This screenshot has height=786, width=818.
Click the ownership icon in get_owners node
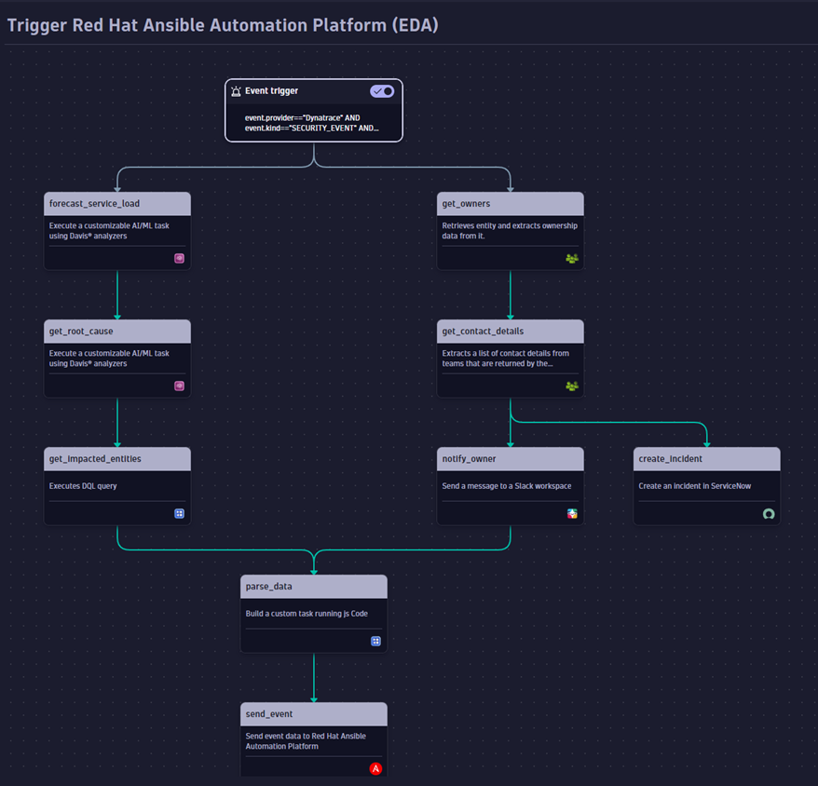[x=572, y=258]
